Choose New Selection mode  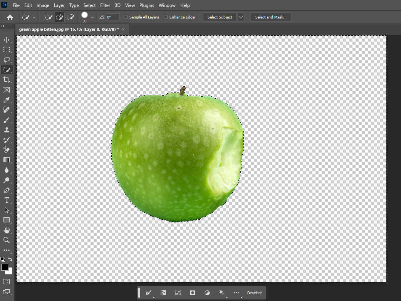coord(49,17)
